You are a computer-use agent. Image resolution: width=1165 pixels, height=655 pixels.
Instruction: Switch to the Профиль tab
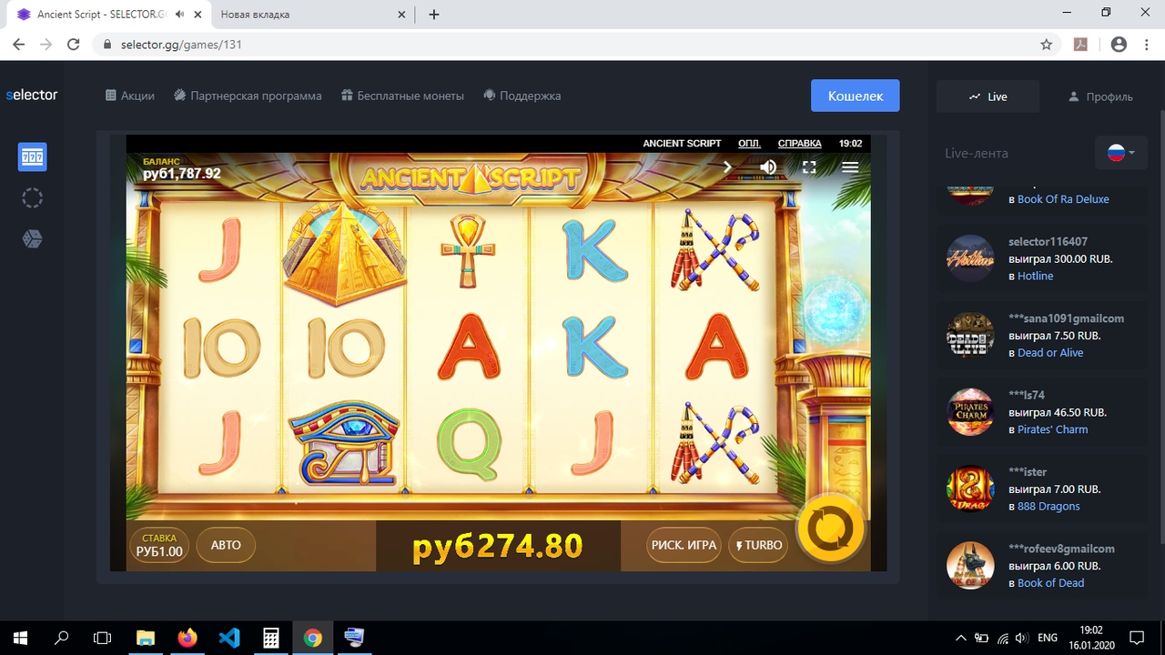click(x=1100, y=96)
